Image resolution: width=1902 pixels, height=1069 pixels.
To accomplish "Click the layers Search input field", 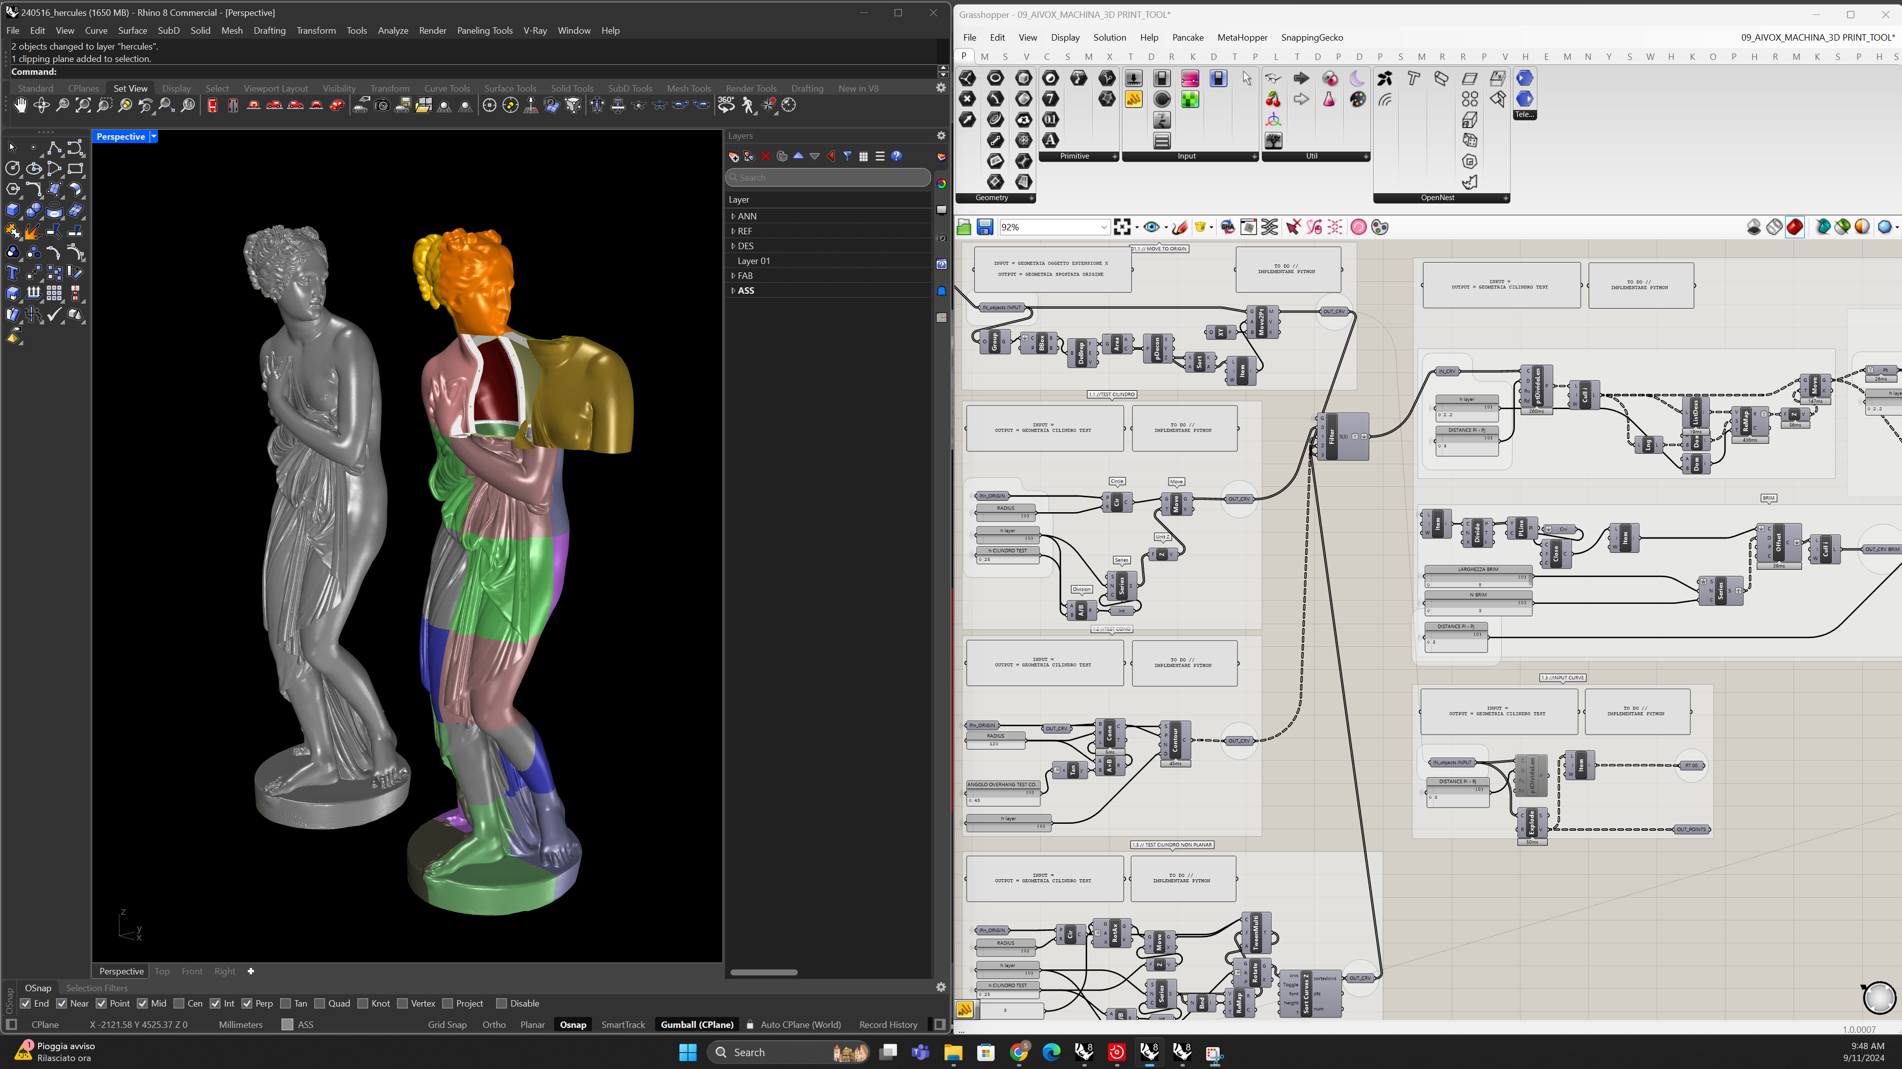I will 827,177.
